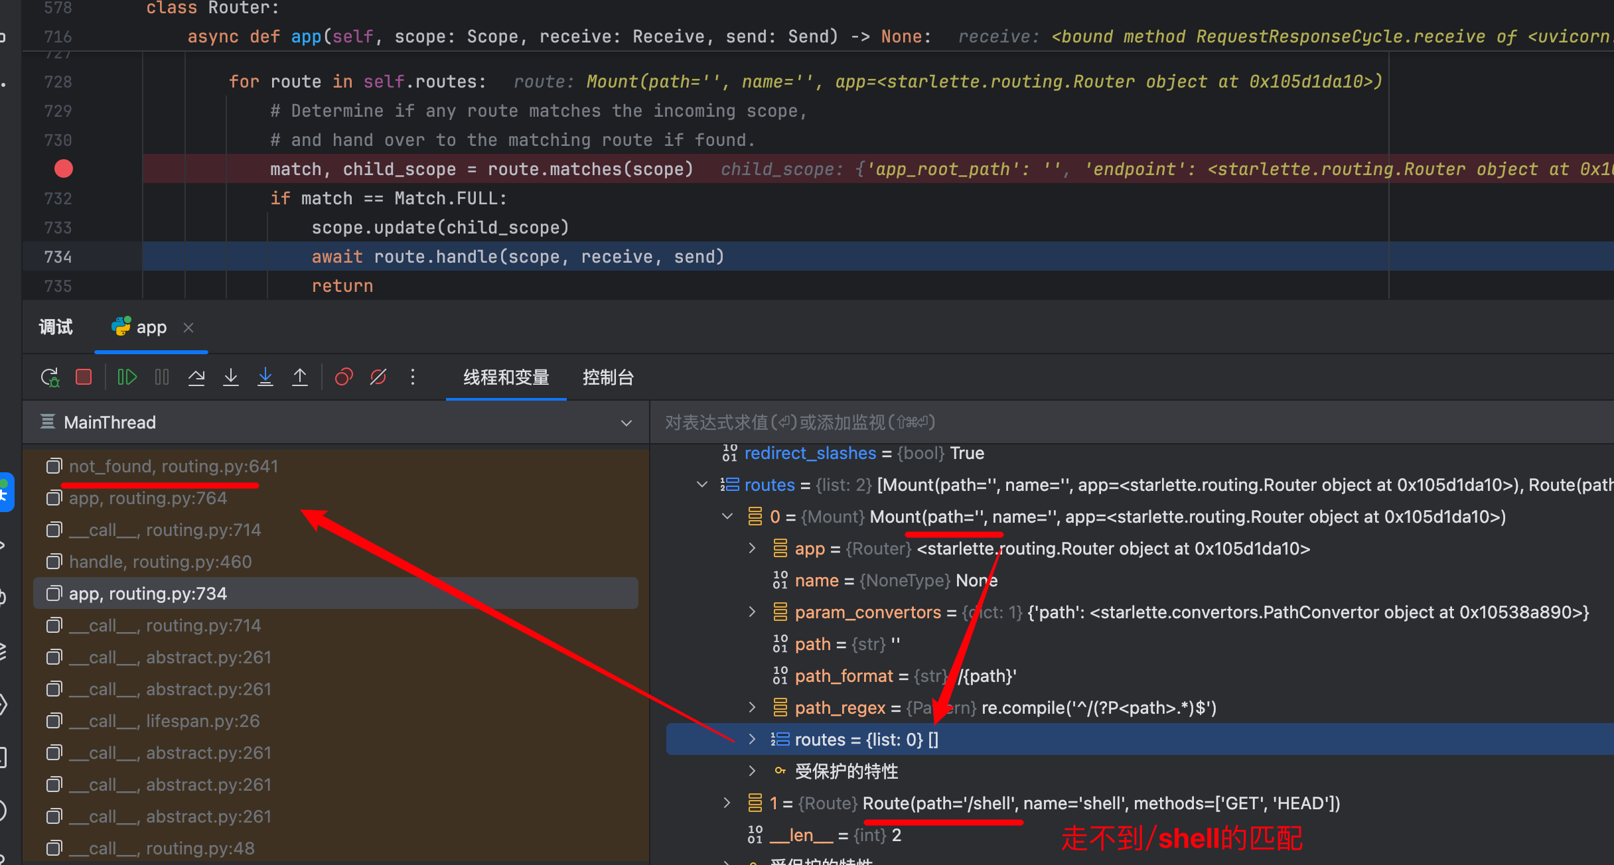Click the class Router sticky header line

(212, 8)
